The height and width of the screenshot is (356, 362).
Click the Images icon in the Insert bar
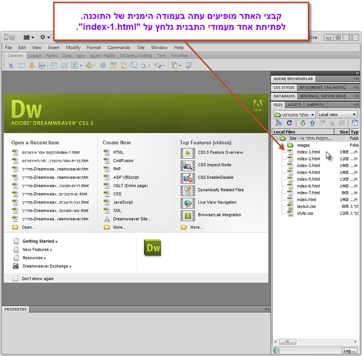74,65
